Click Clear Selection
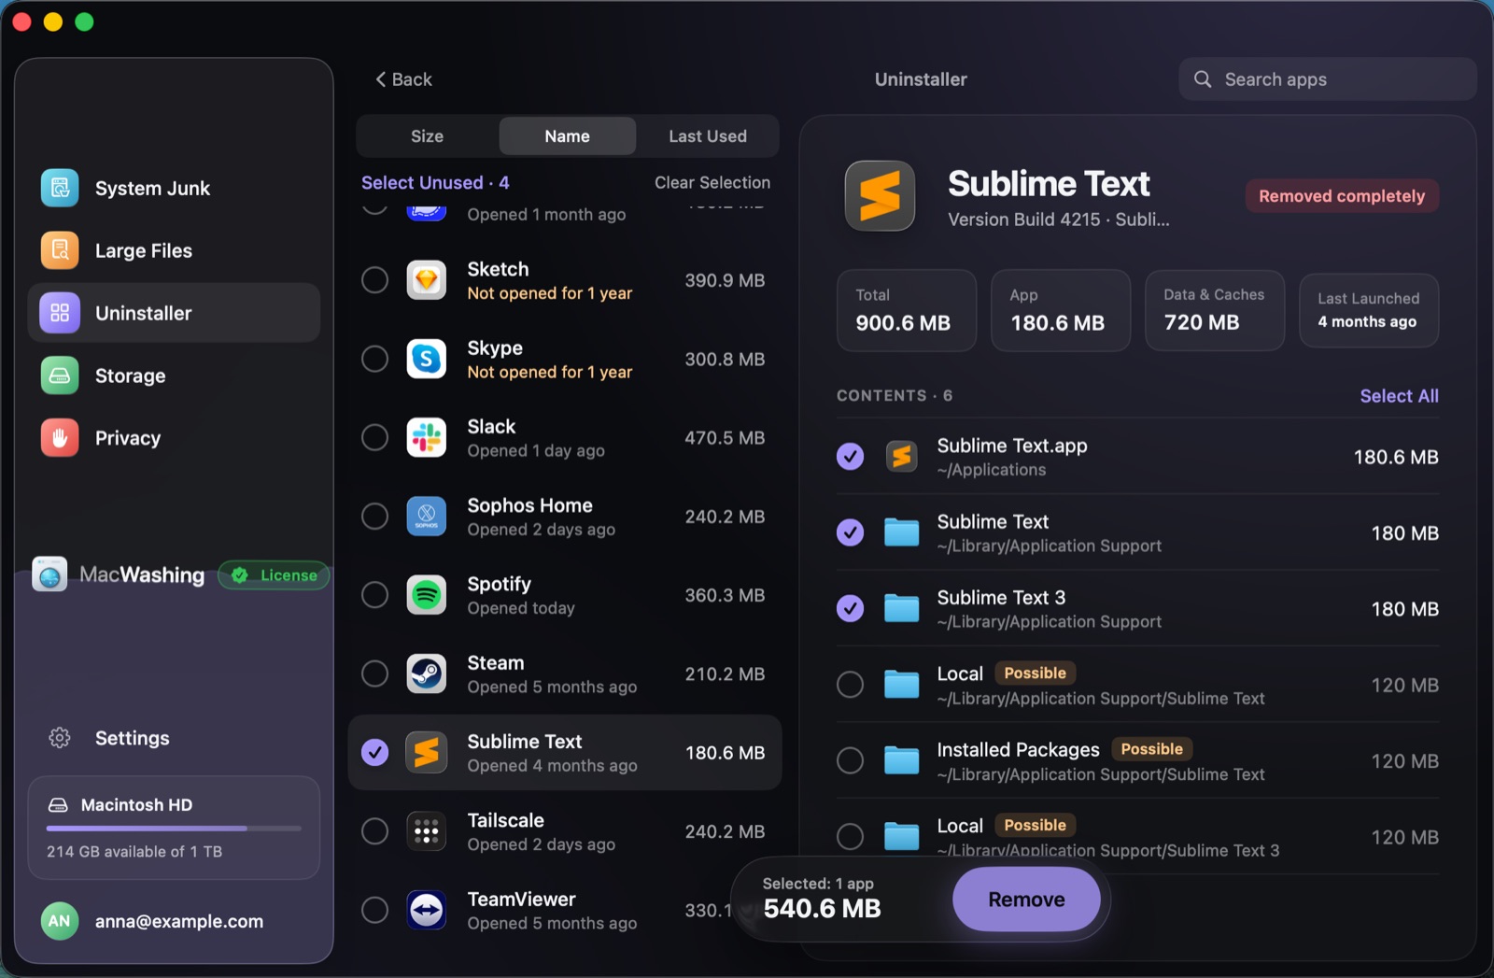 click(712, 182)
